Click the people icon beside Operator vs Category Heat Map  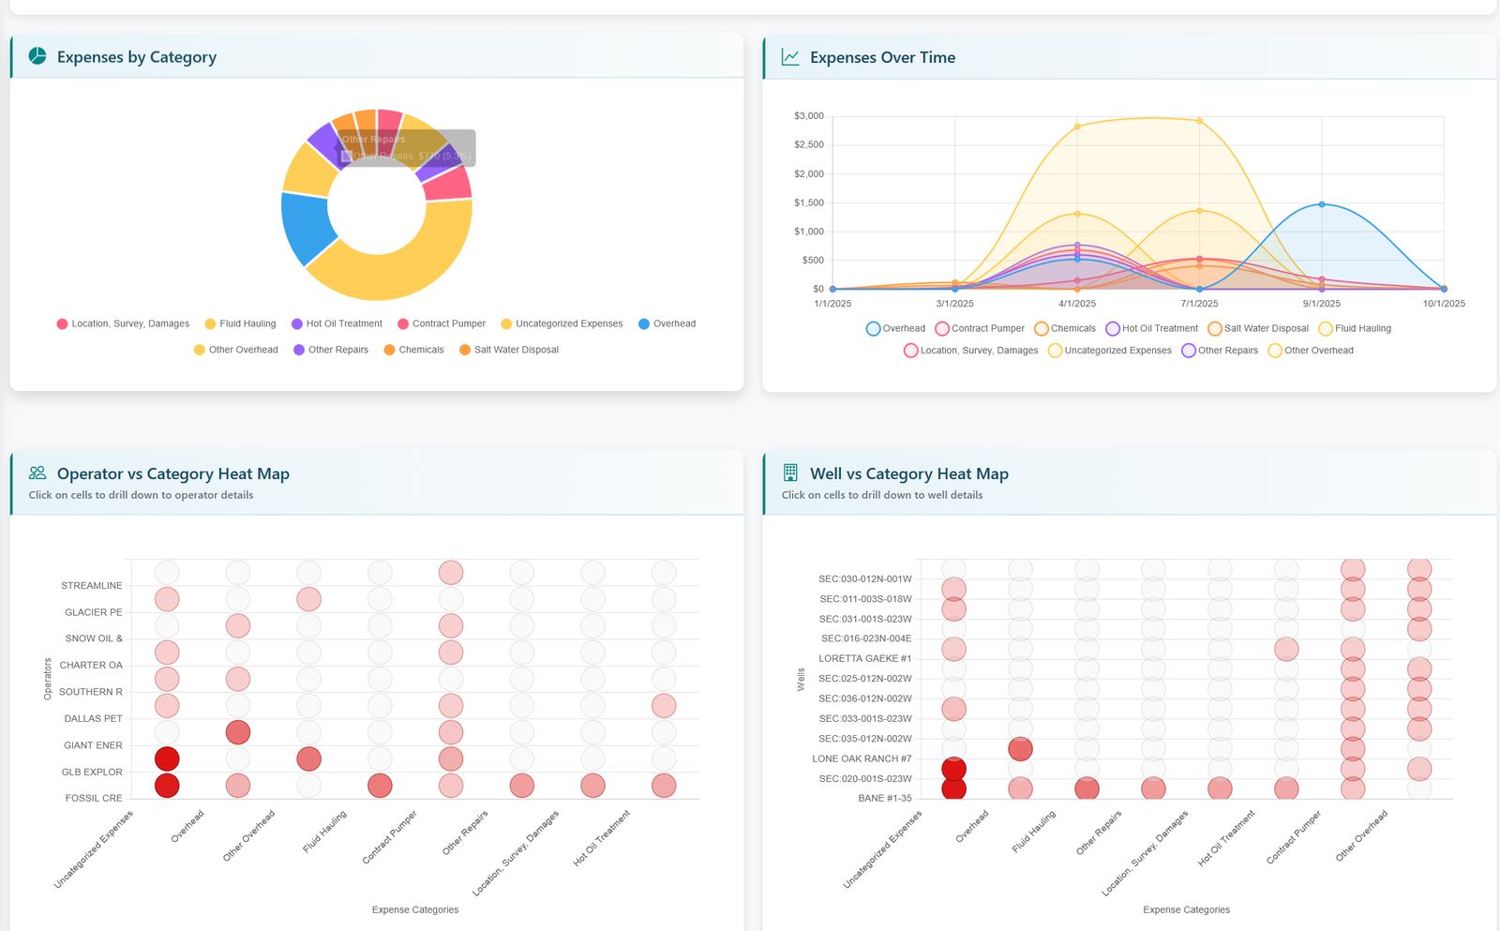[x=37, y=473]
